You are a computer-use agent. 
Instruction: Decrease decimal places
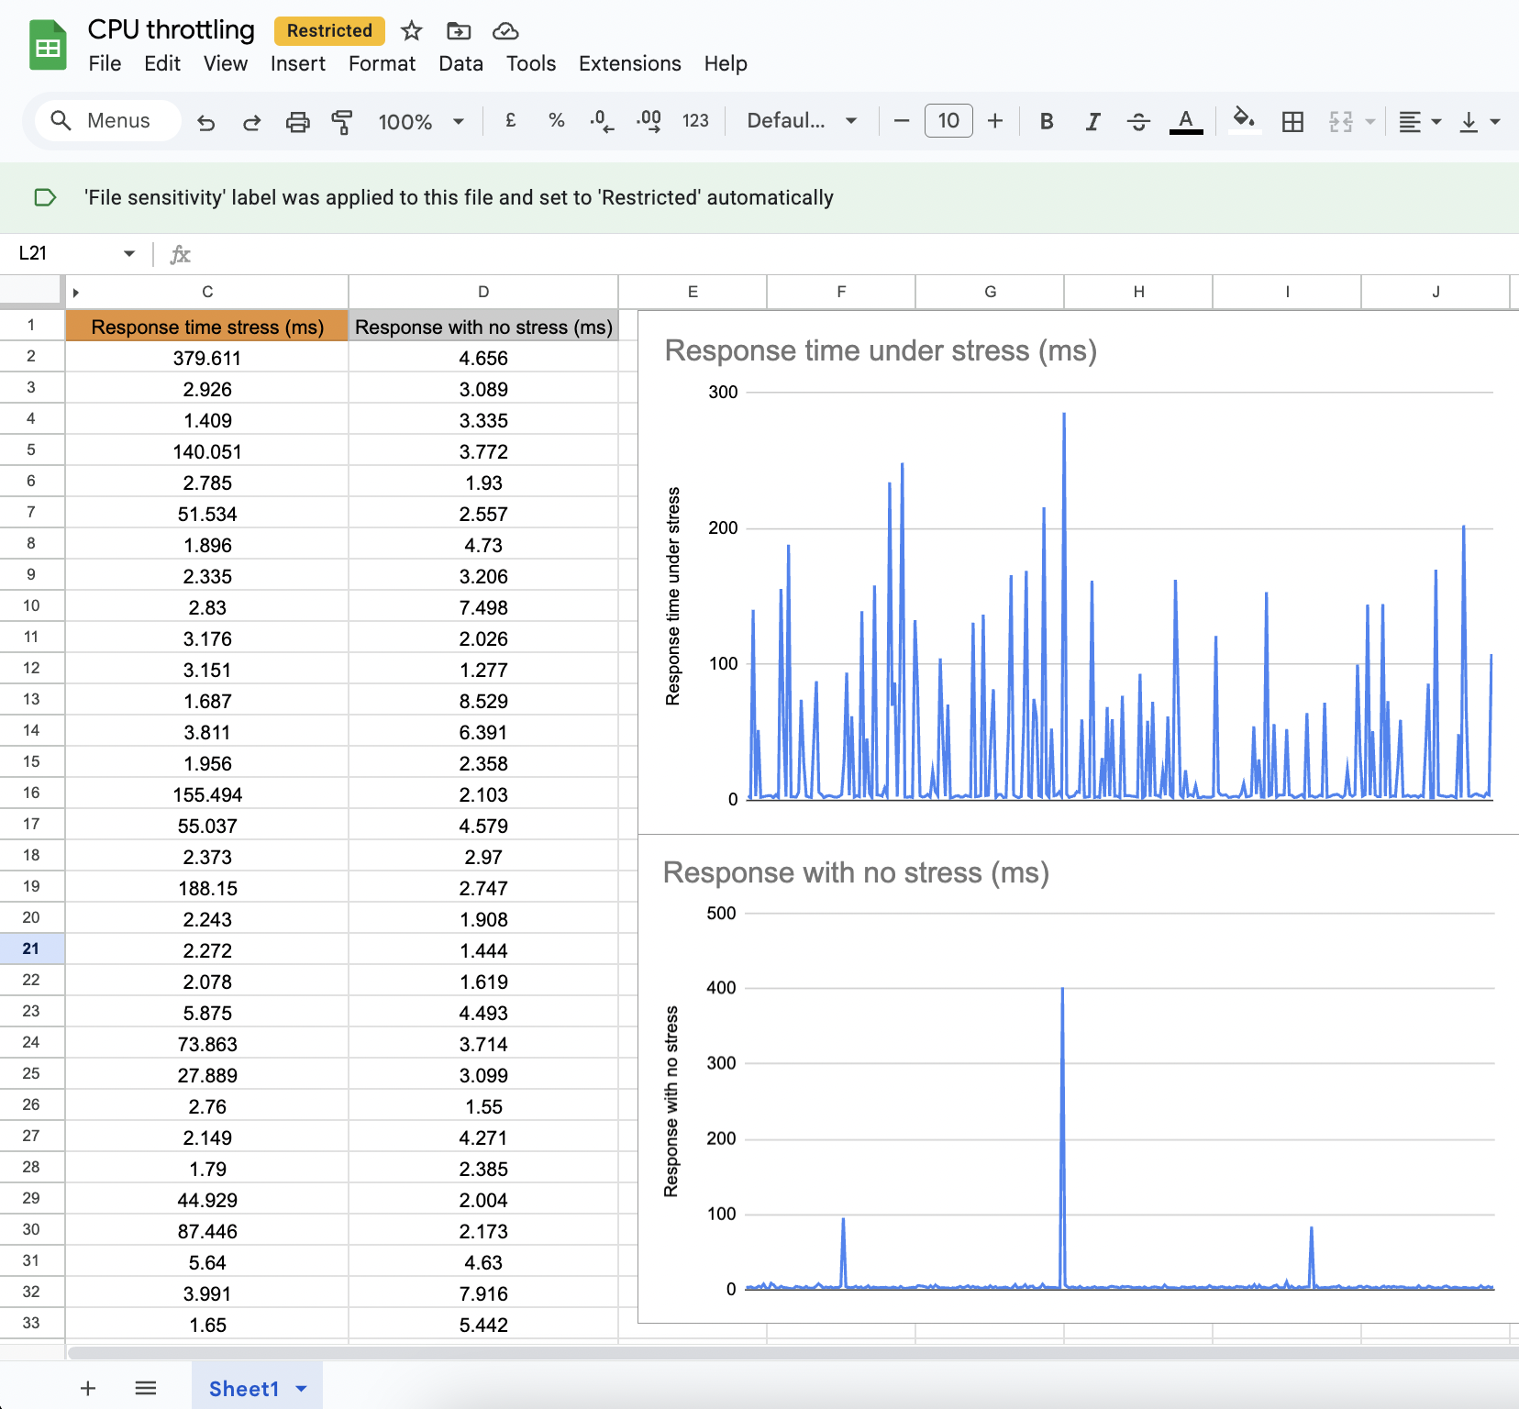coord(601,120)
